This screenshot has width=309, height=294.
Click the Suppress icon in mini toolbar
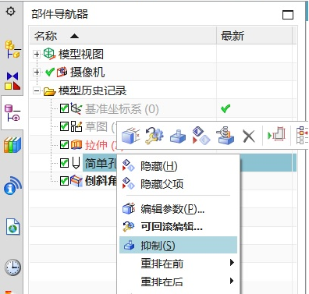(178, 136)
